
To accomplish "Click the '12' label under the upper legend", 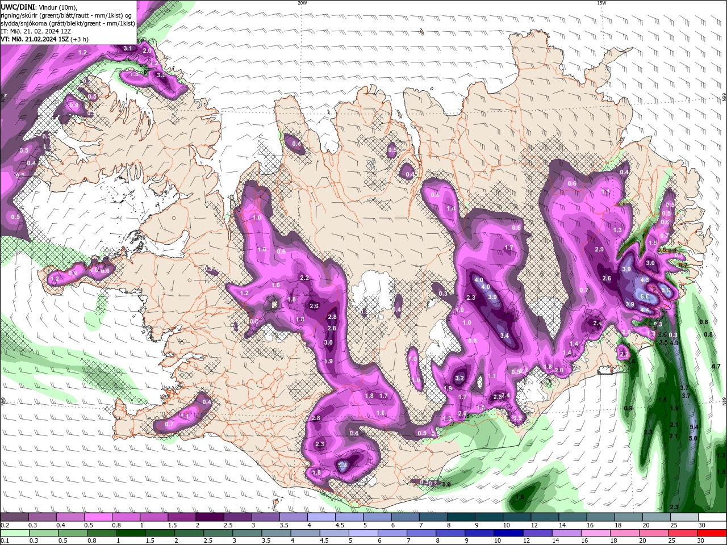I will point(534,525).
